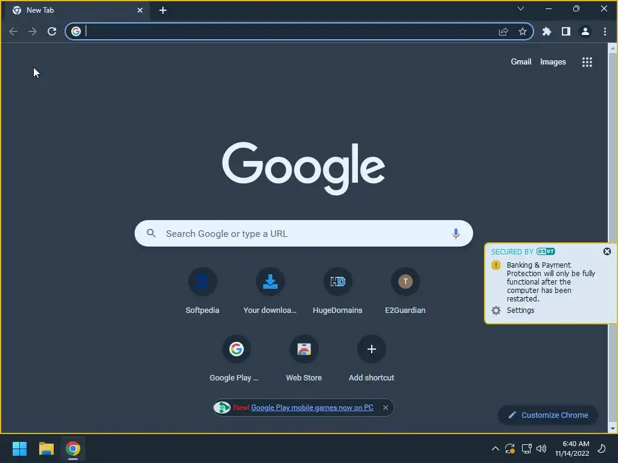Open the Windows Start menu
The height and width of the screenshot is (463, 618).
(x=19, y=449)
